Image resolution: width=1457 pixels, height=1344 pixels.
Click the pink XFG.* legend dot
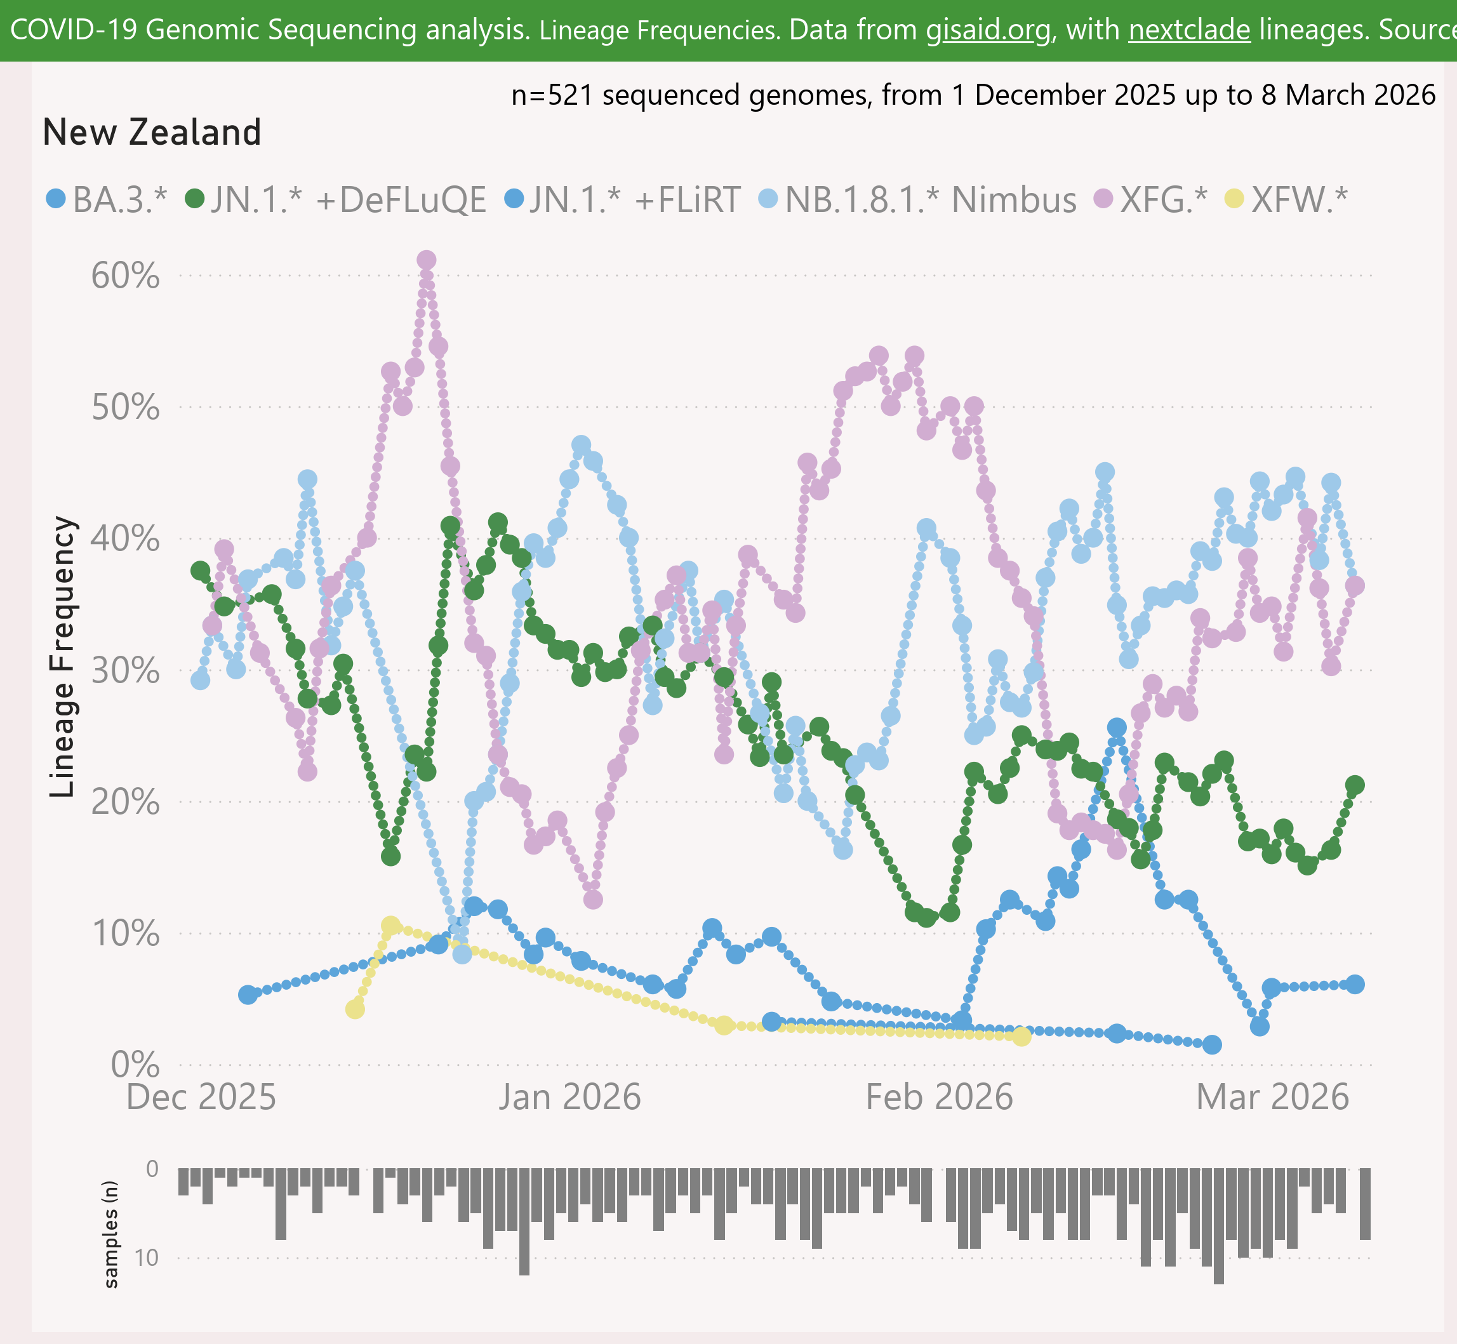(x=1104, y=199)
